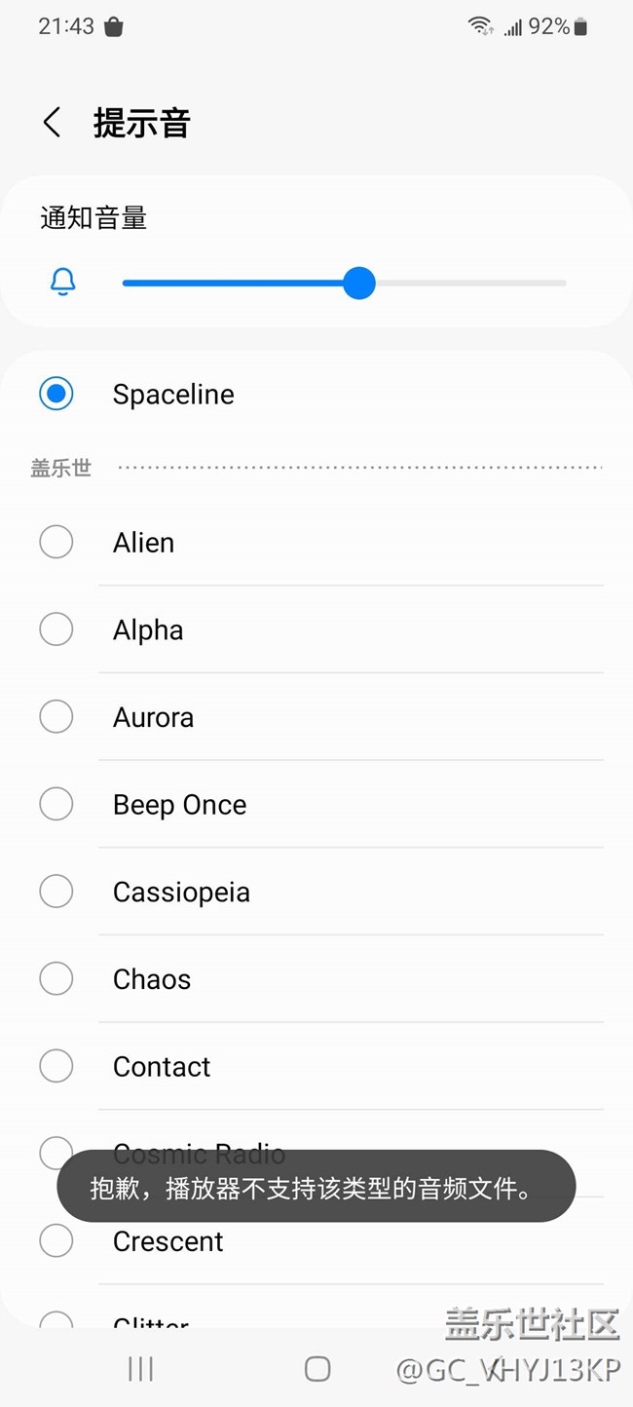633x1407 pixels.
Task: Select the Alien notification sound
Action: pyautogui.click(x=56, y=542)
